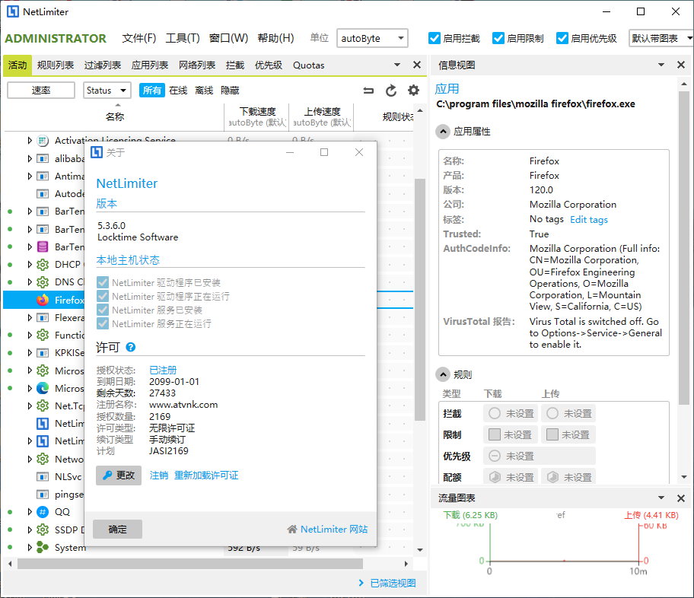This screenshot has width=694, height=598.
Task: Click the refresh icon in activity toolbar
Action: (x=391, y=91)
